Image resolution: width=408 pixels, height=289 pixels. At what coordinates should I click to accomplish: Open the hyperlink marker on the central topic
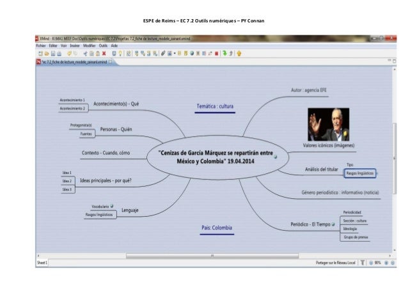pyautogui.click(x=276, y=157)
